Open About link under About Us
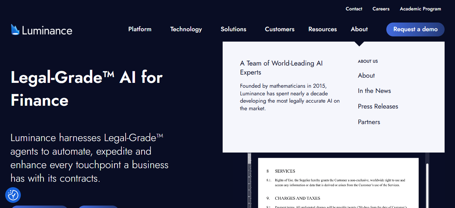Viewport: 455px width, 208px height. (366, 76)
